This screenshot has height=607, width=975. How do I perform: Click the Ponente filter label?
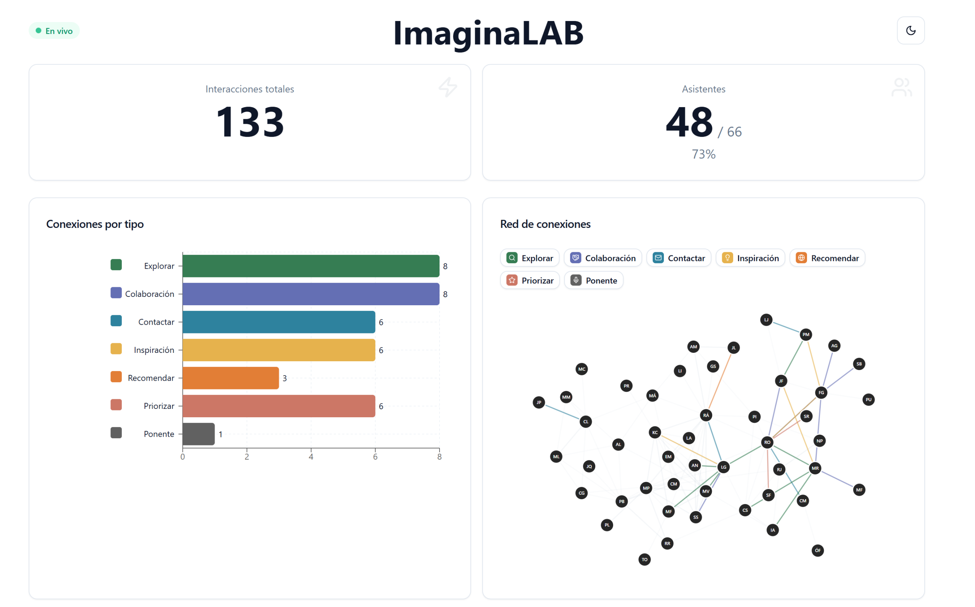pyautogui.click(x=601, y=280)
